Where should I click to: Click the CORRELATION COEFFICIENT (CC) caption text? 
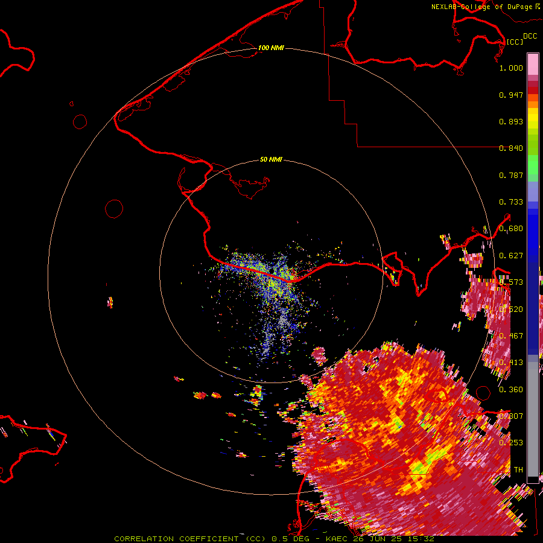pos(190,539)
